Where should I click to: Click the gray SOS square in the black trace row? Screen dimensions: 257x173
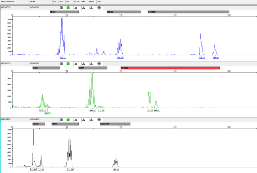tap(61, 120)
